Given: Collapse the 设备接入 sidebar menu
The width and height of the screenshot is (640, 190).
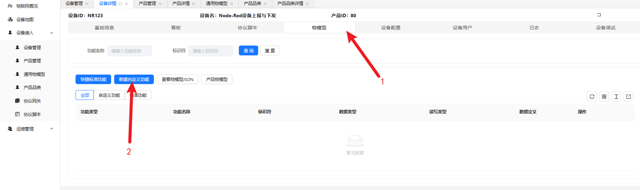Looking at the screenshot, I should click(51, 33).
